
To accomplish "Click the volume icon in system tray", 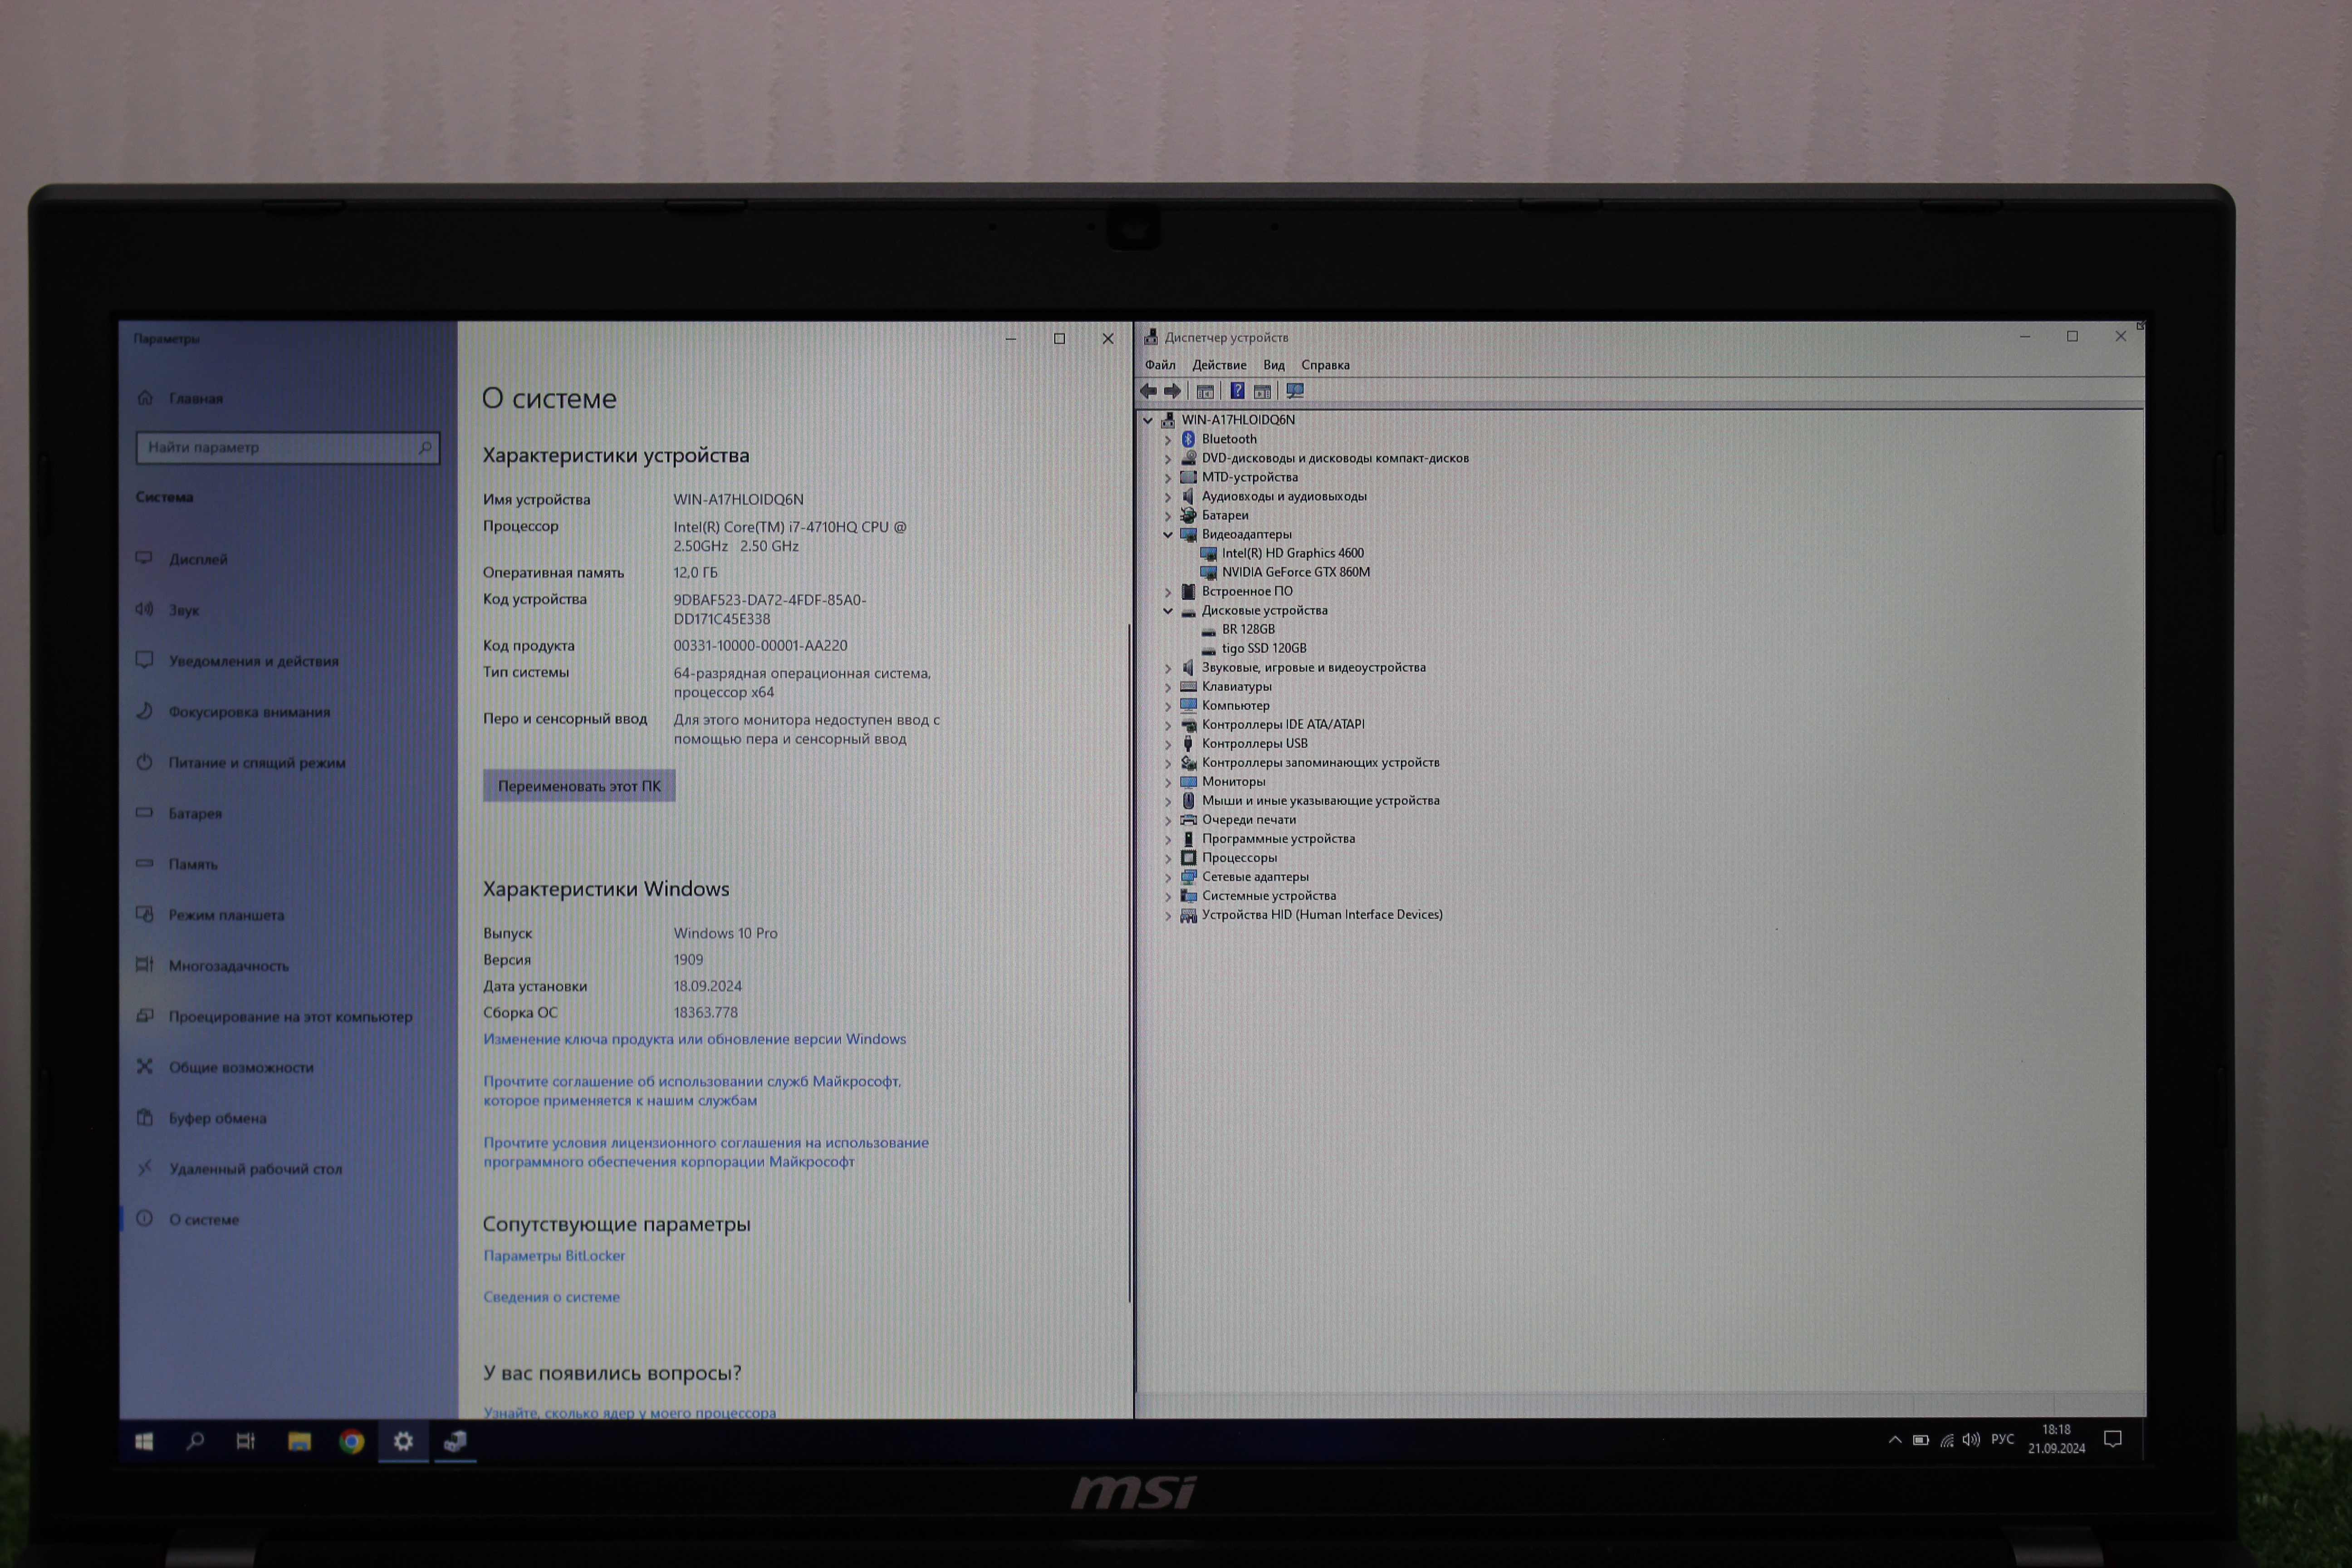I will 1970,1440.
